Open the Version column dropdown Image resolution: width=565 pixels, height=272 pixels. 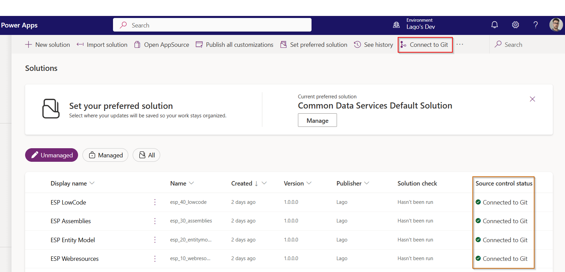tap(309, 183)
